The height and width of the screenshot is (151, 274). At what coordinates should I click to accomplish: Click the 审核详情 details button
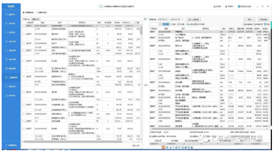pos(264,19)
